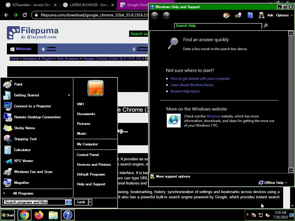The width and height of the screenshot is (295, 221).
Task: Open the Browsers & Plugins breadcrumb link
Action: pyautogui.click(x=38, y=59)
